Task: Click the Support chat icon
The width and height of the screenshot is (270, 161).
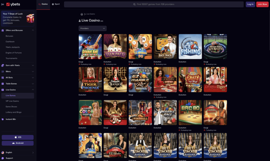Action: [2, 158]
